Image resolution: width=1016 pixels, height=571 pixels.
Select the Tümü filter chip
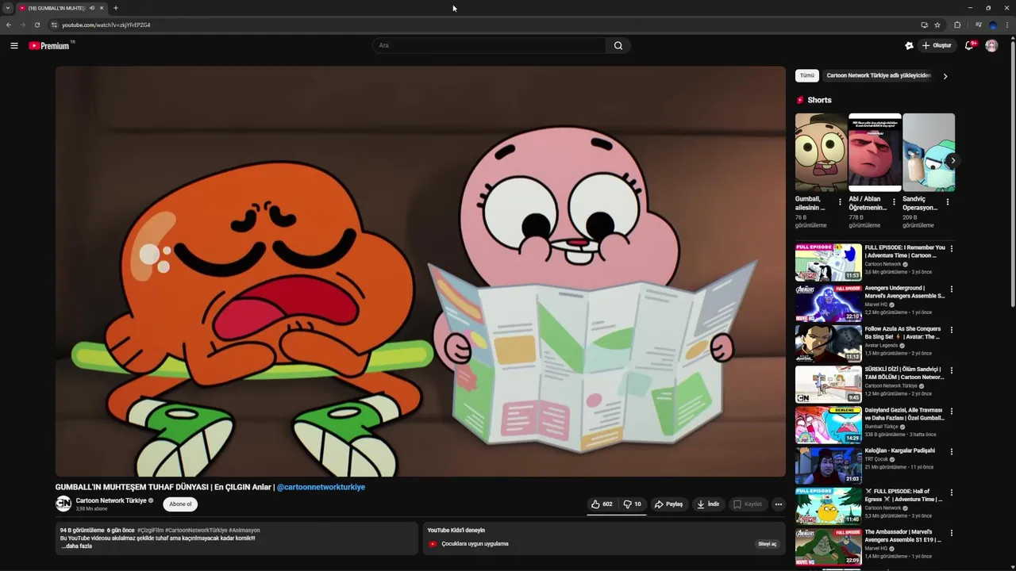tap(807, 75)
